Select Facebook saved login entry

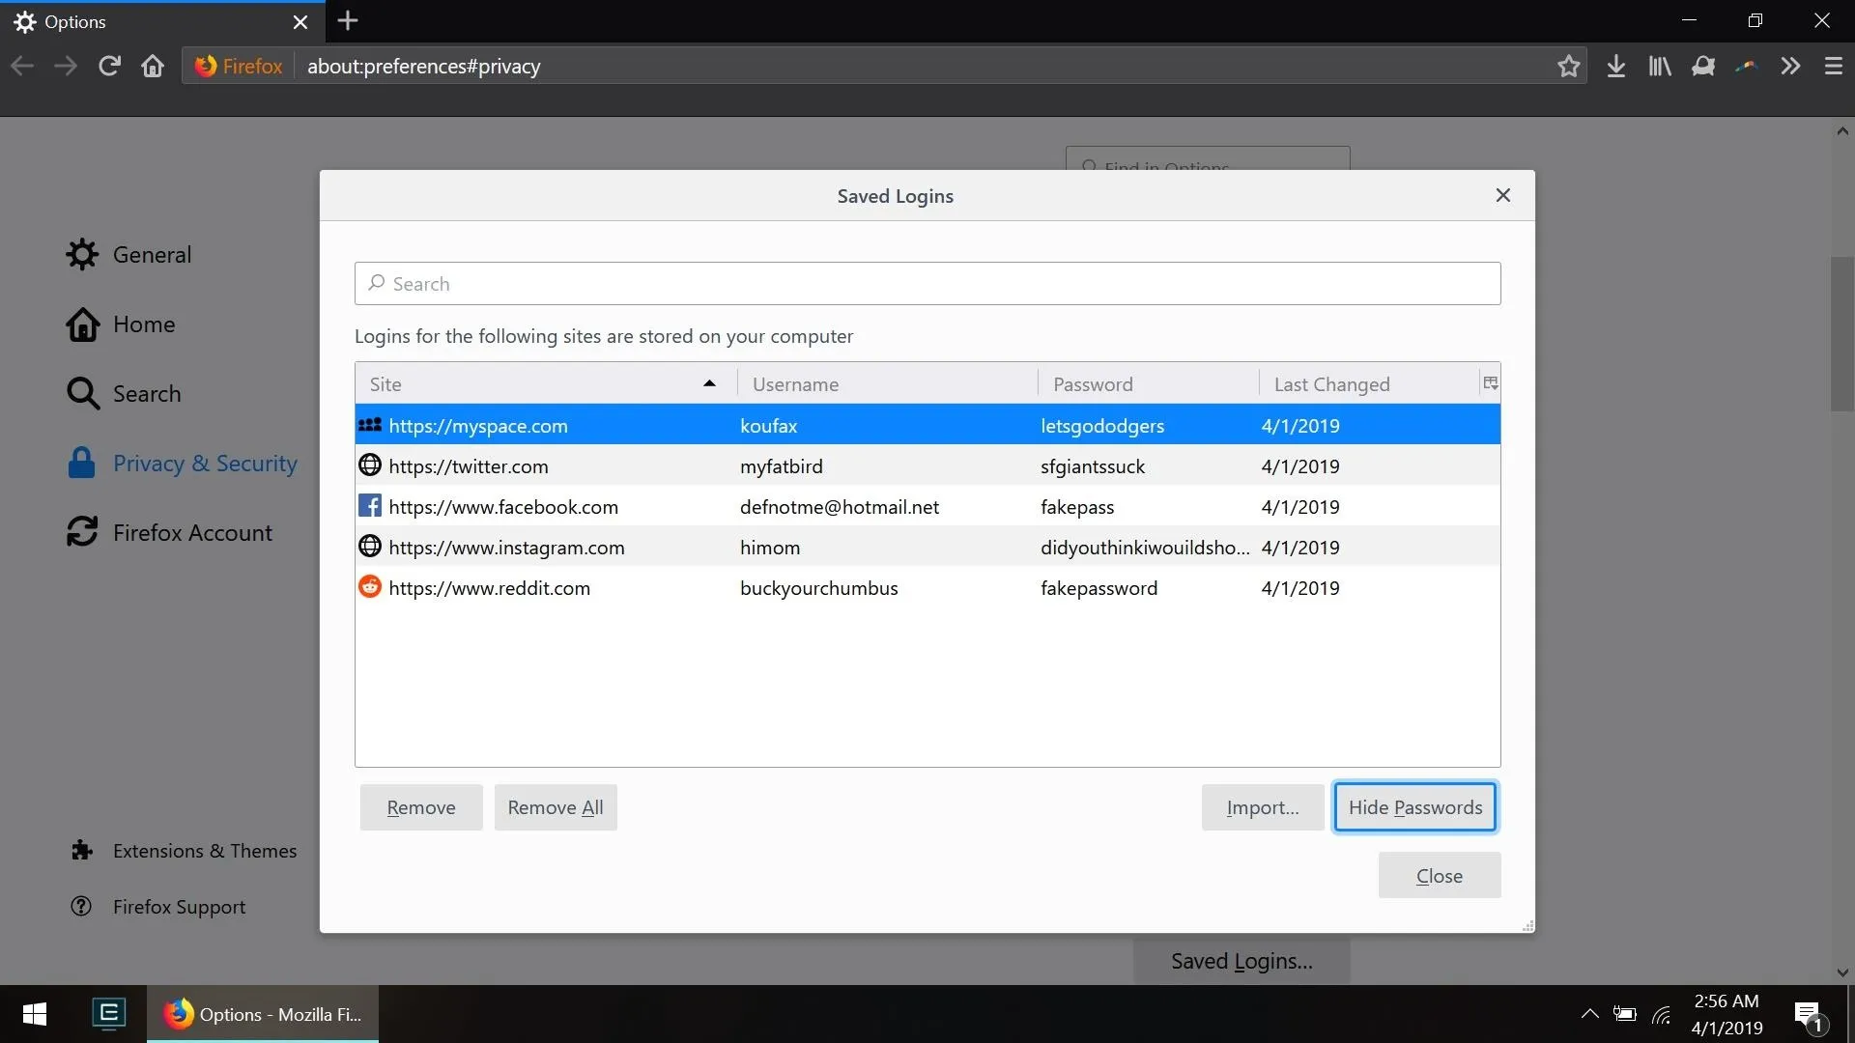pos(927,506)
